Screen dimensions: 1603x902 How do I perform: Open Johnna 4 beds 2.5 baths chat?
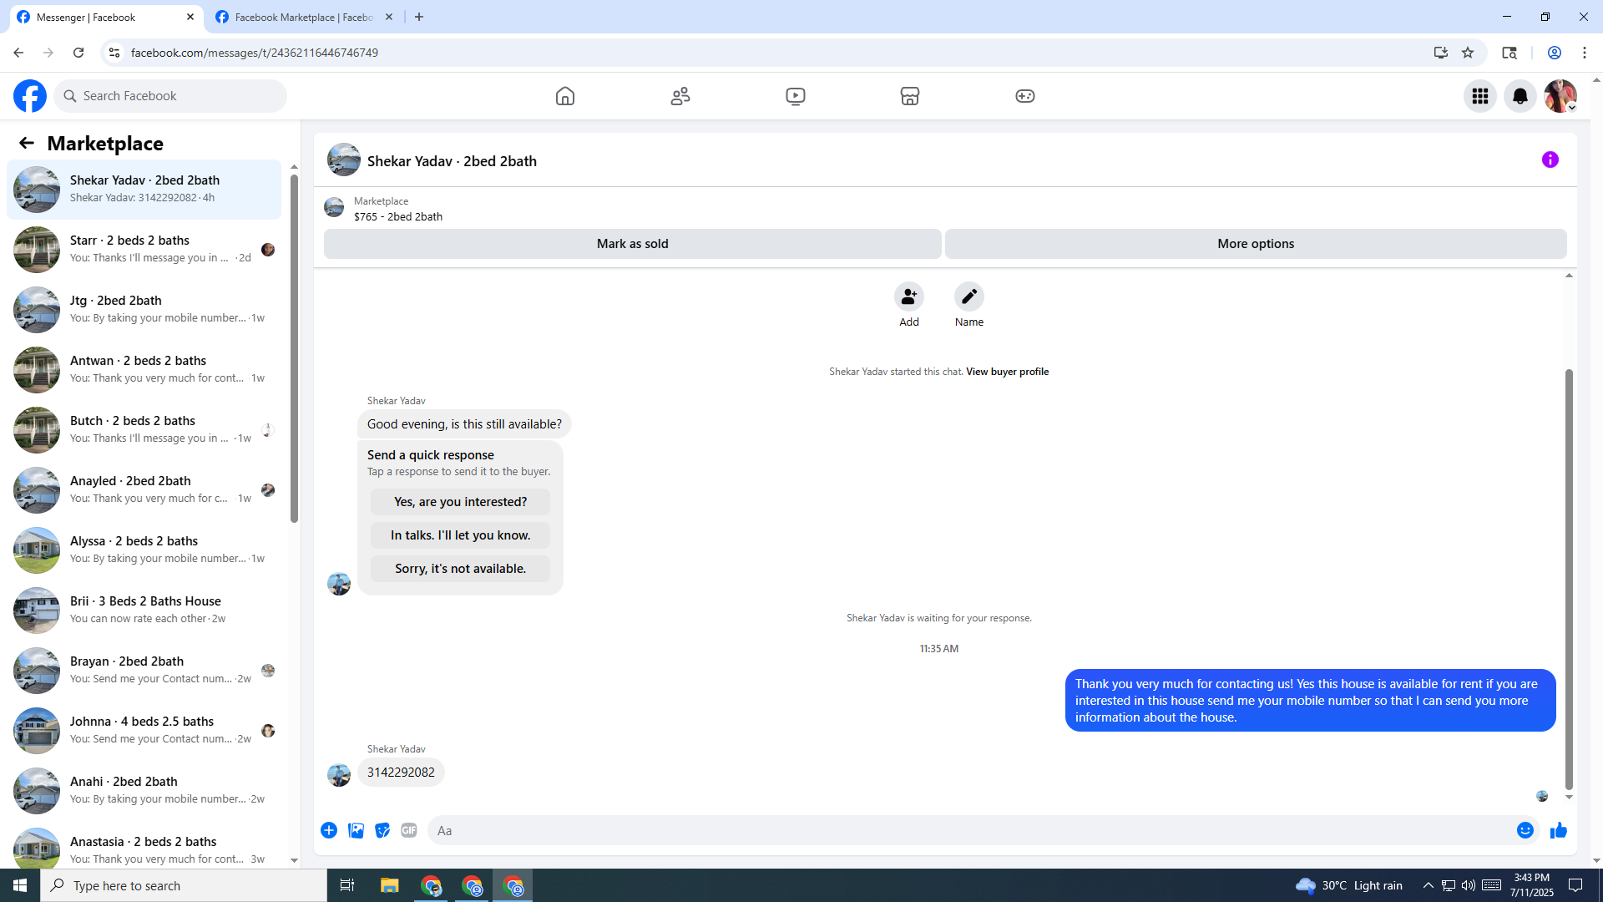(144, 731)
